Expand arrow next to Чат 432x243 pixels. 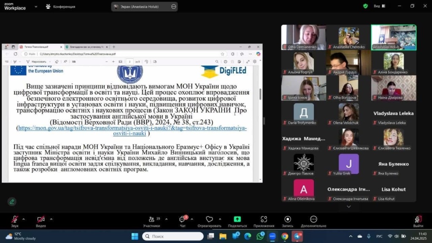coord(192,219)
